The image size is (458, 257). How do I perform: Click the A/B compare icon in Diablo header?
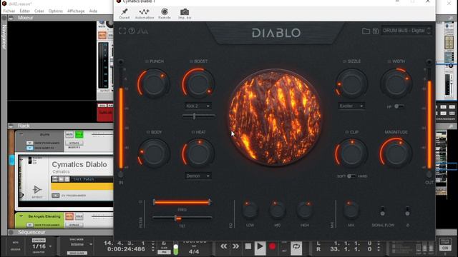point(142,31)
